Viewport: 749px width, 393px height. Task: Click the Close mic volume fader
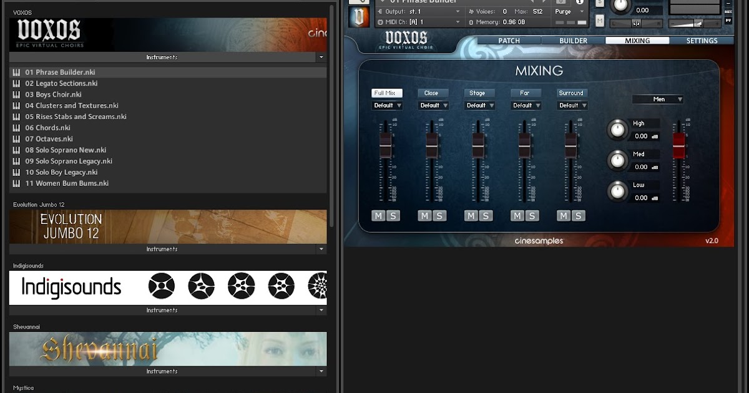tap(432, 145)
